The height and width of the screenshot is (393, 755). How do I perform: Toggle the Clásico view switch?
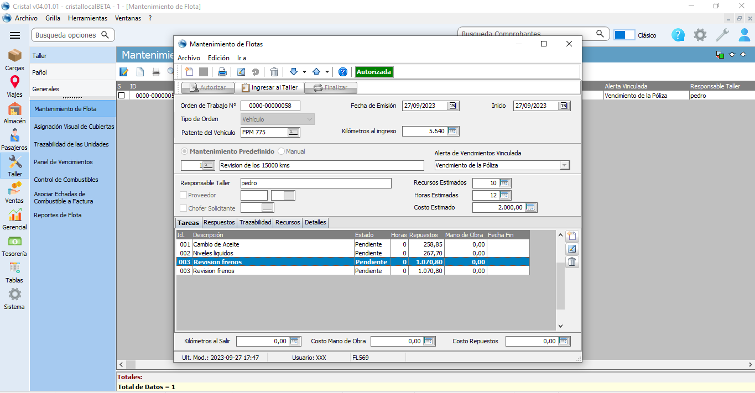pyautogui.click(x=624, y=35)
